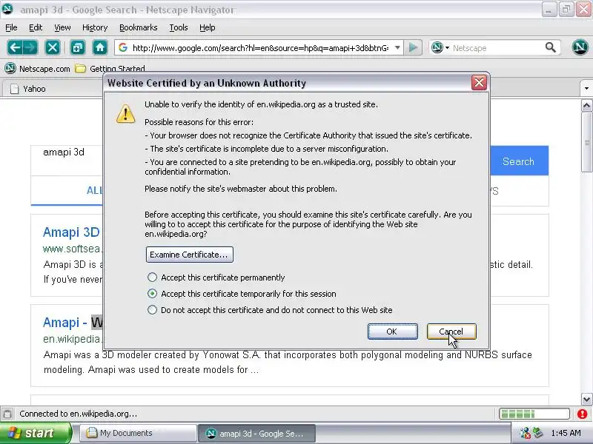Select Accept this certificate temporarily for session
This screenshot has width=593, height=444.
coord(152,293)
